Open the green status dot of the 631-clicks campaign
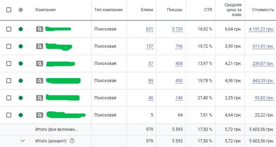 click(21, 29)
